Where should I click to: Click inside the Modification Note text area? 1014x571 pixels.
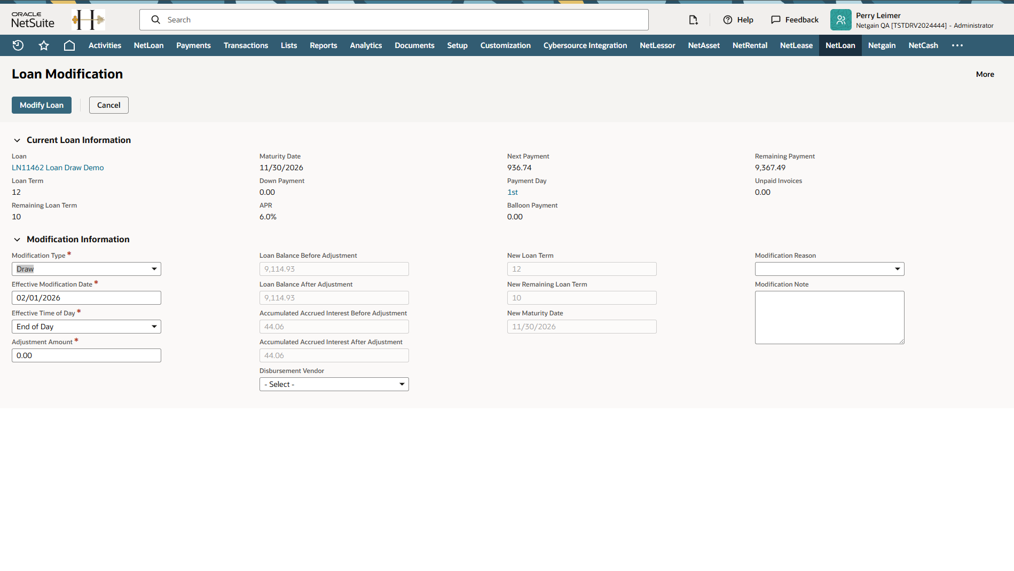pyautogui.click(x=829, y=318)
